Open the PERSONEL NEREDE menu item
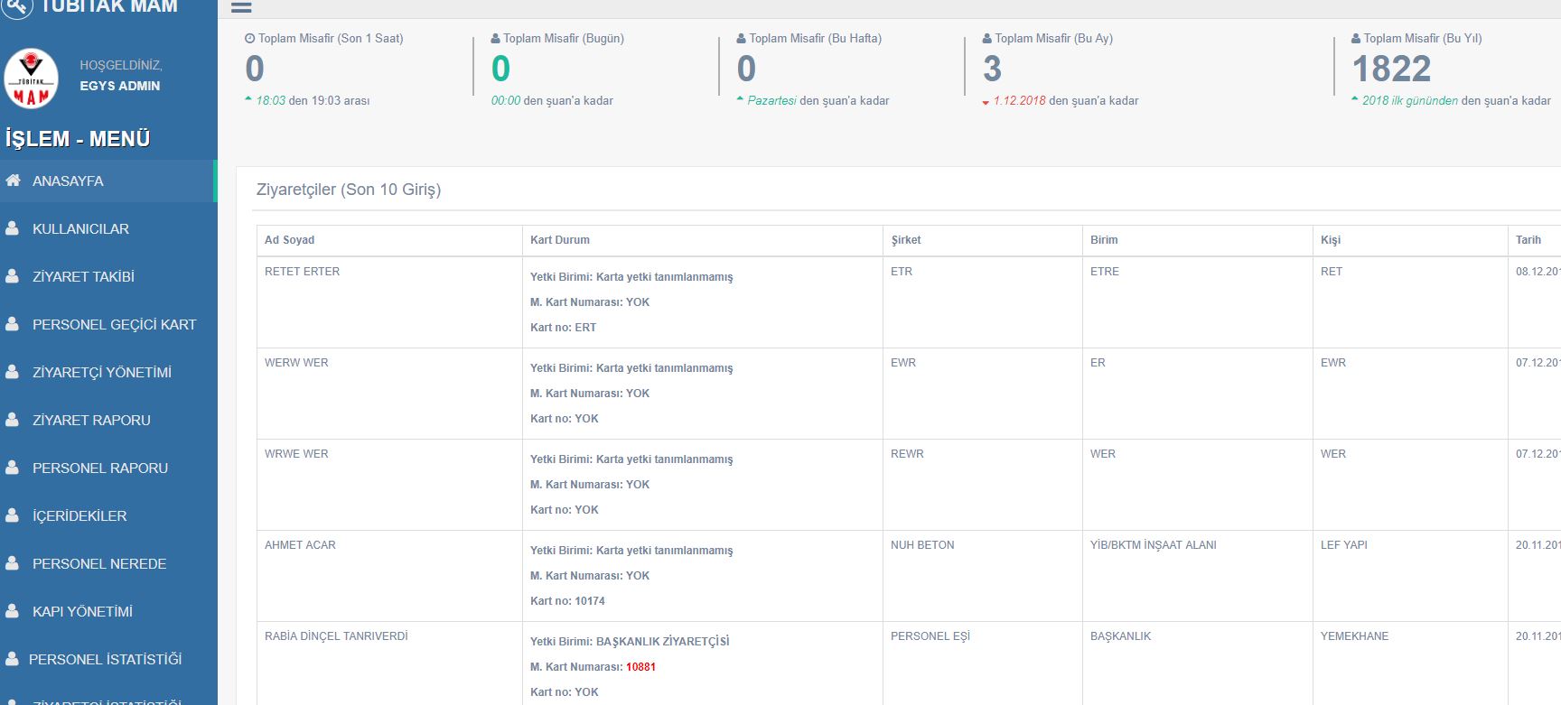The image size is (1561, 705). click(x=99, y=563)
